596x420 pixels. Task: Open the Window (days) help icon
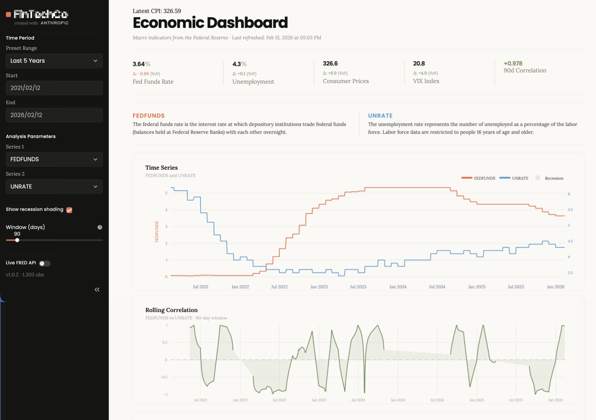pyautogui.click(x=99, y=227)
